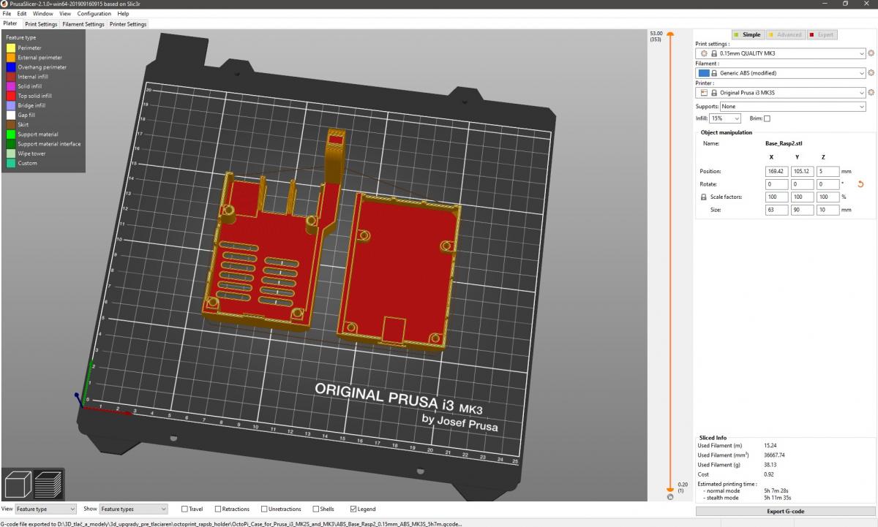Open the File menu
The image size is (878, 527).
click(x=7, y=13)
